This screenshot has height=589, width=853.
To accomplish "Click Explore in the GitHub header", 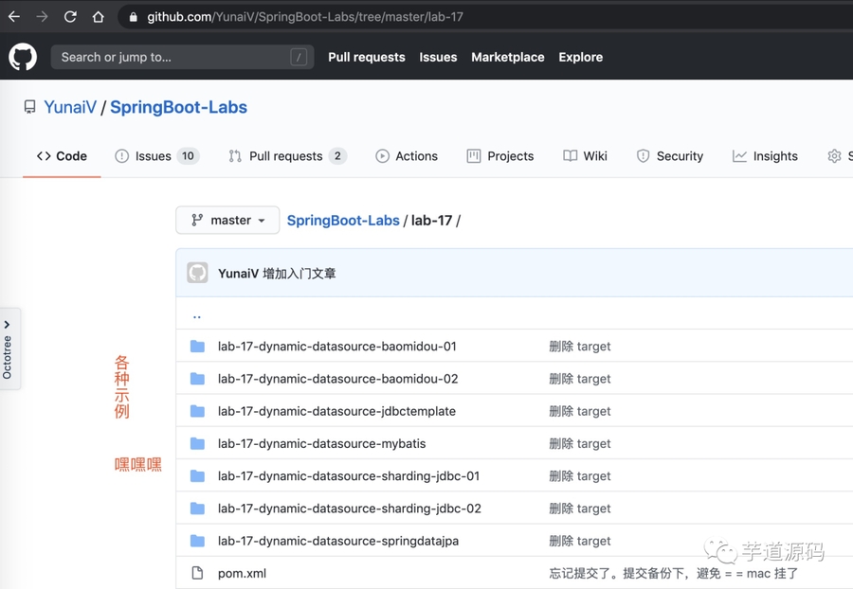I will point(580,57).
